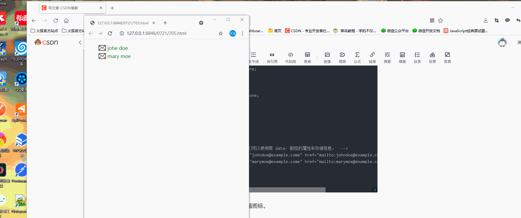521x218 pixels.
Task: Open the tab search dropdown in the front browser
Action: pyautogui.click(x=201, y=23)
